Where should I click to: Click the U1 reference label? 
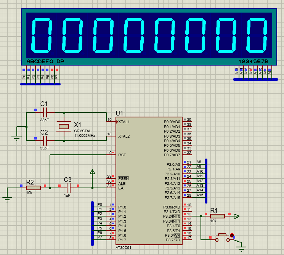point(119,113)
